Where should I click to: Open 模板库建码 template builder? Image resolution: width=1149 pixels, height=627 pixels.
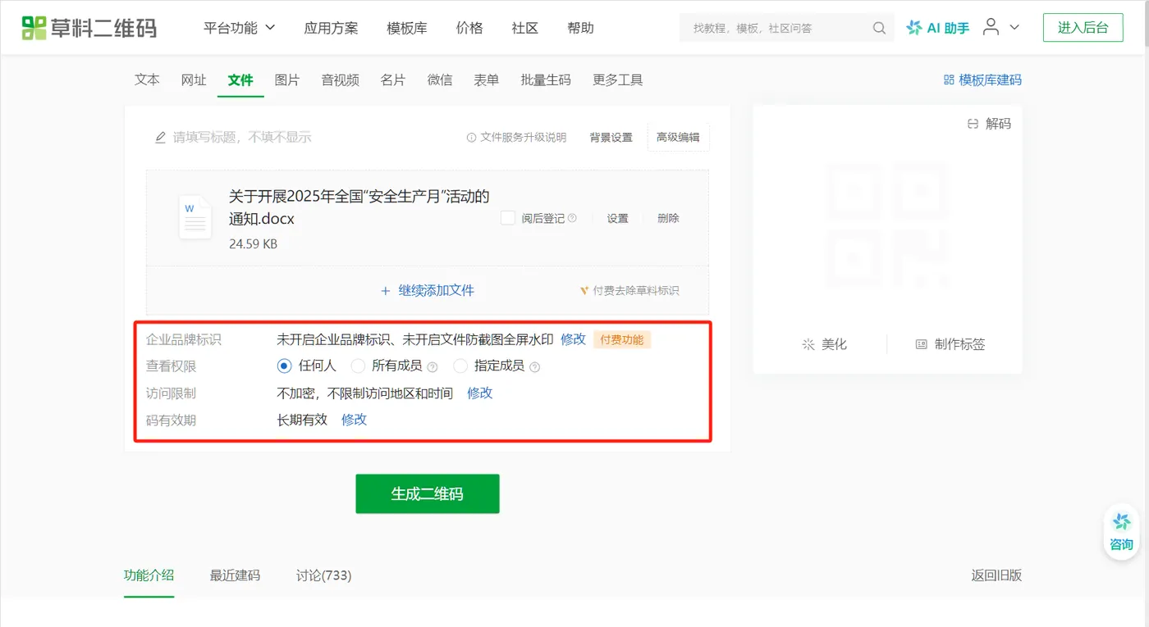[x=982, y=80]
